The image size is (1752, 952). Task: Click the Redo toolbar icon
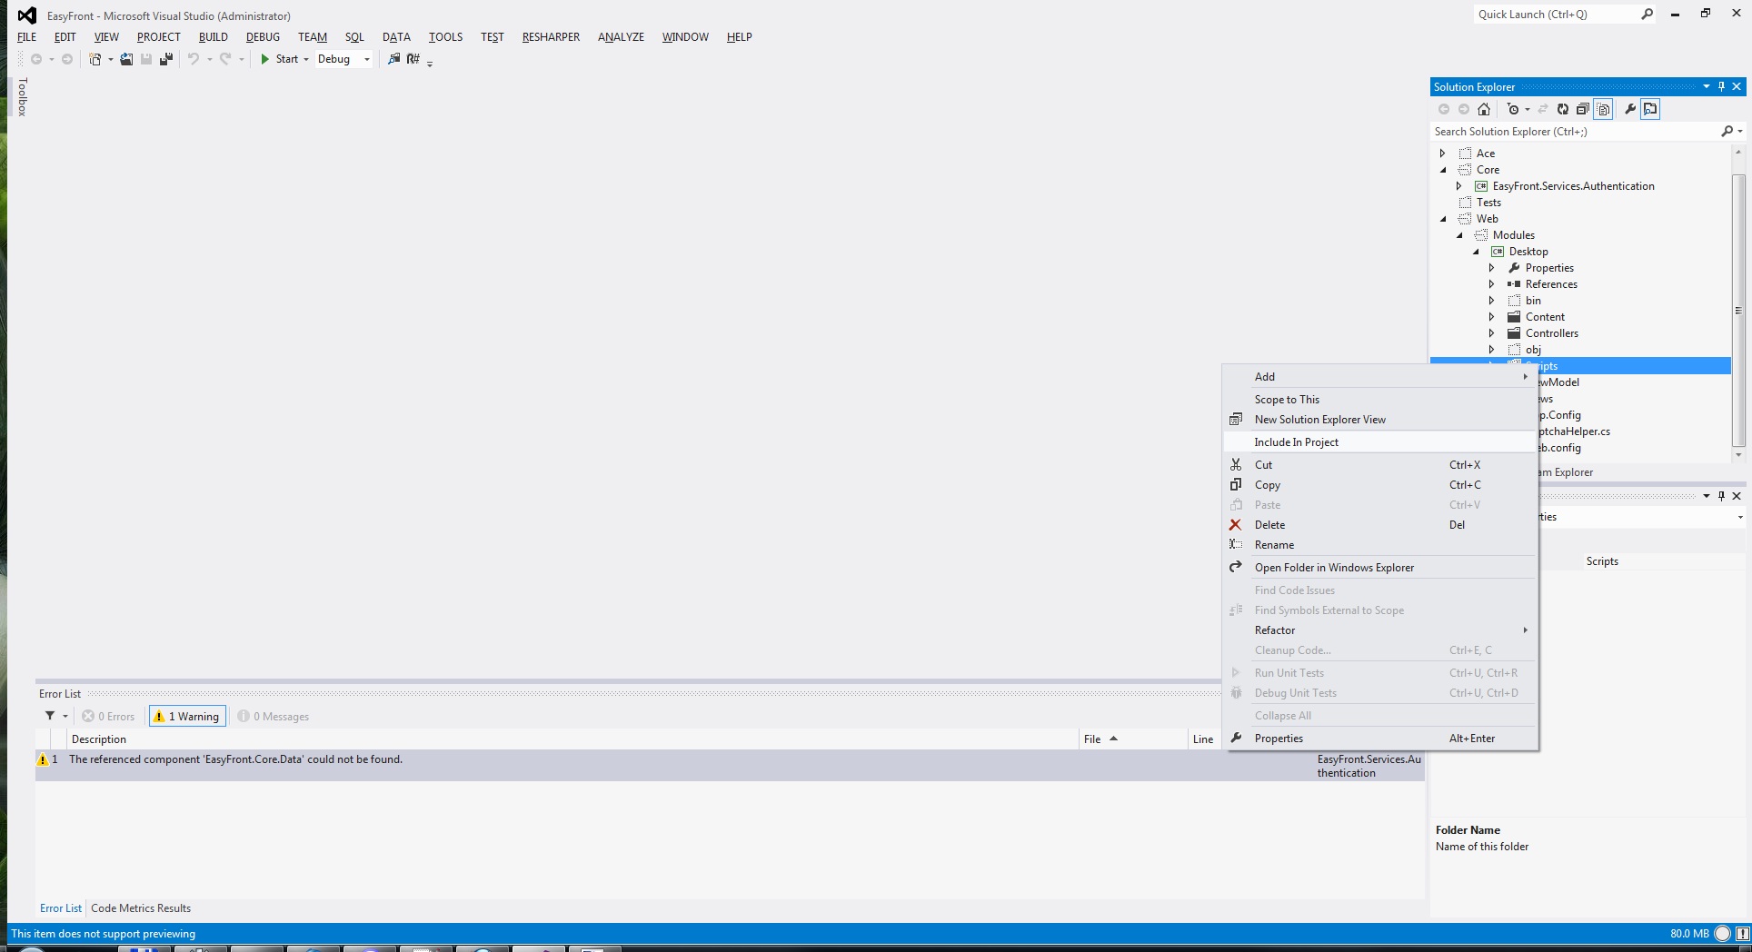pyautogui.click(x=225, y=59)
